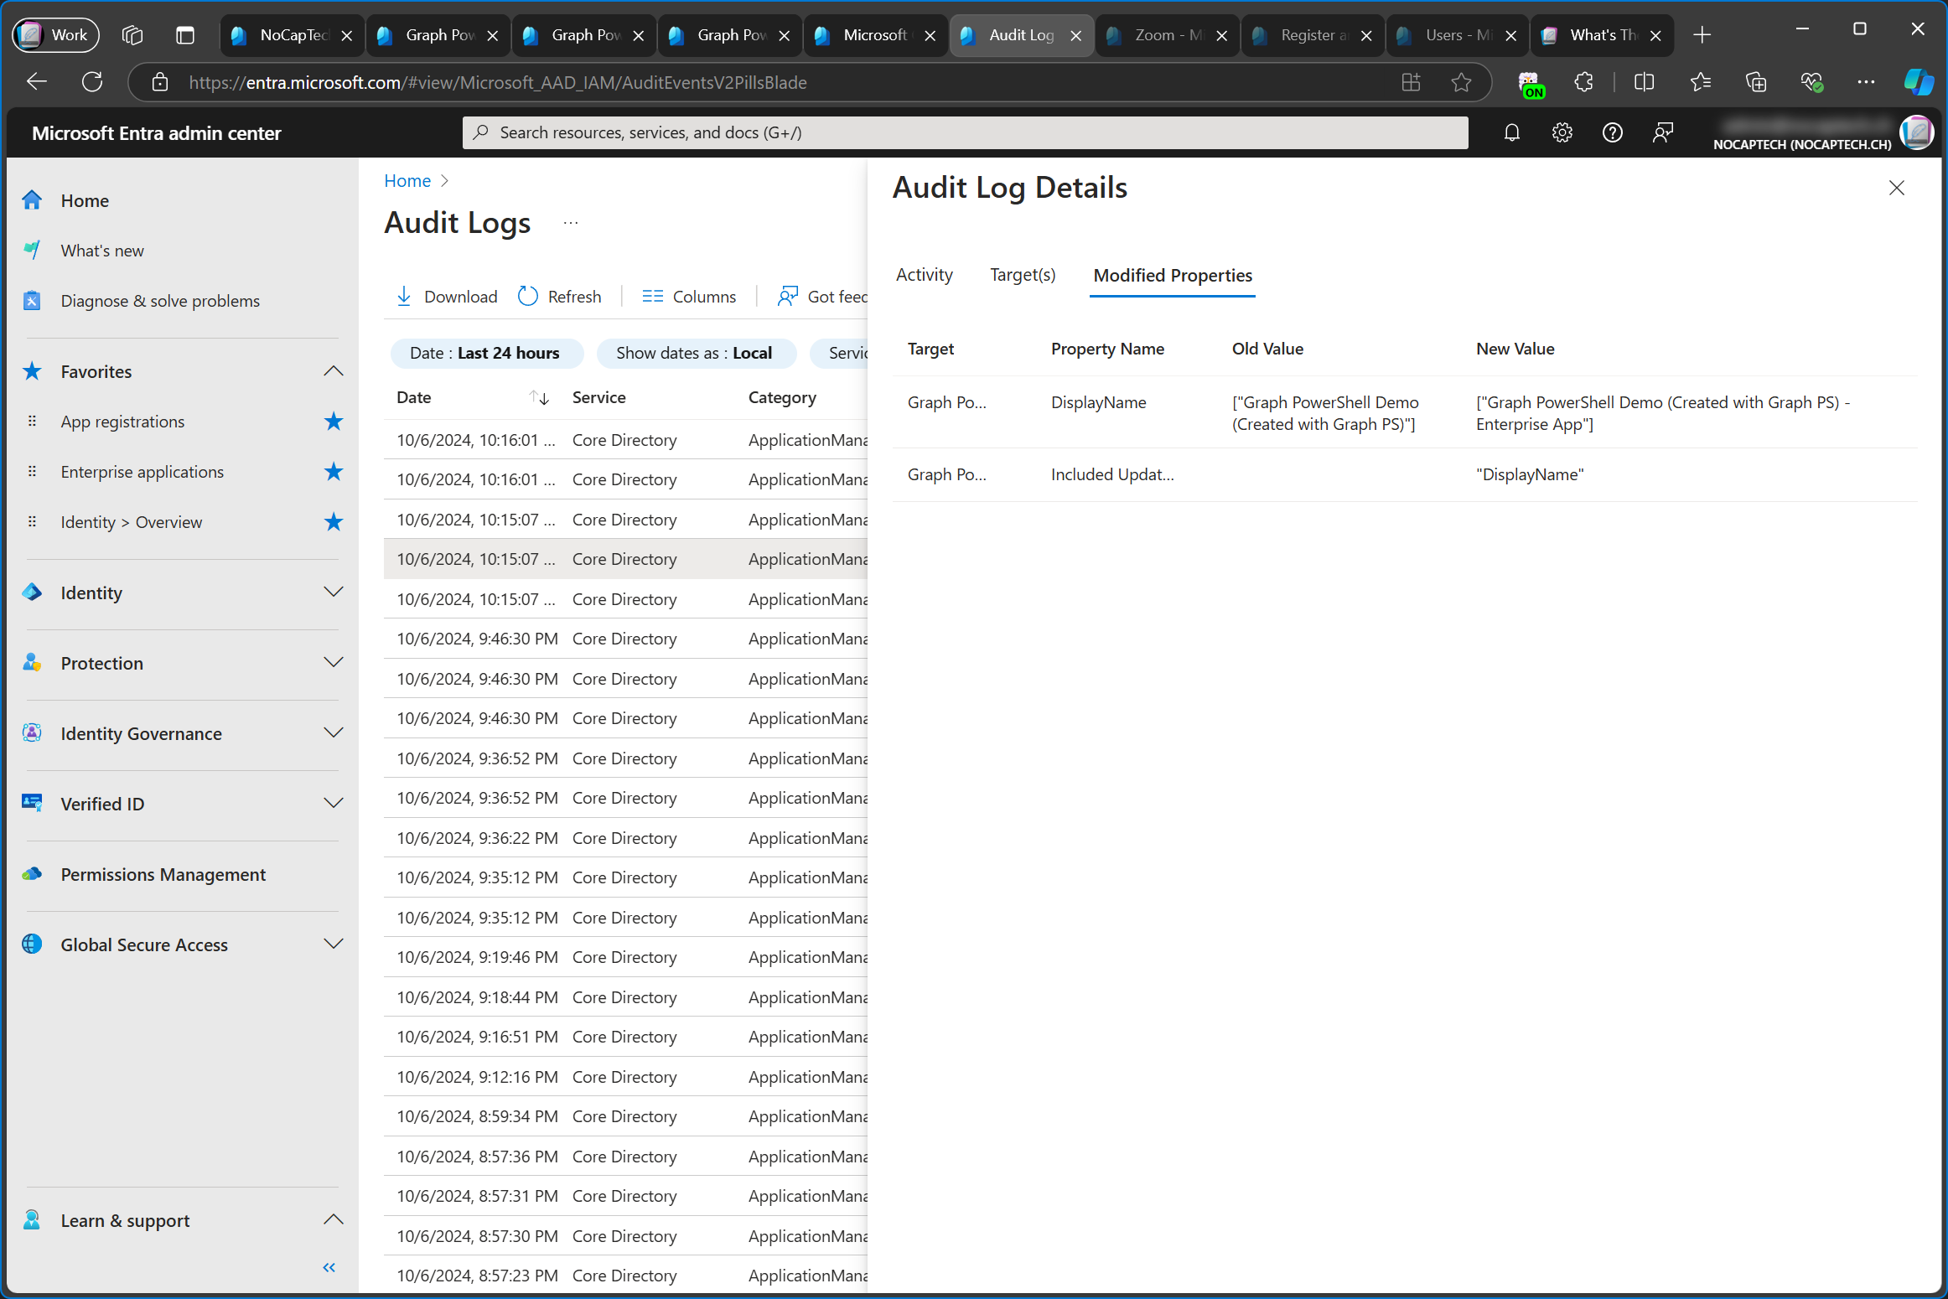Open Browser essentials heart icon

click(1811, 82)
